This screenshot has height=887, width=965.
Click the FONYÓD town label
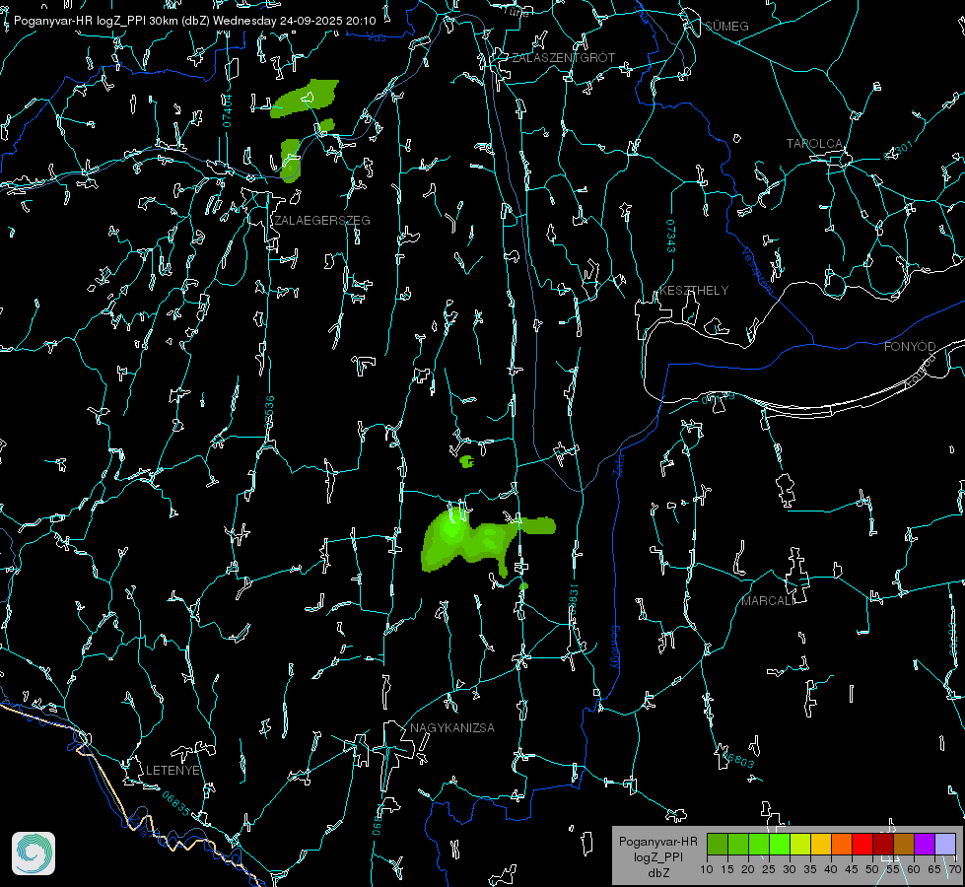[x=910, y=347]
